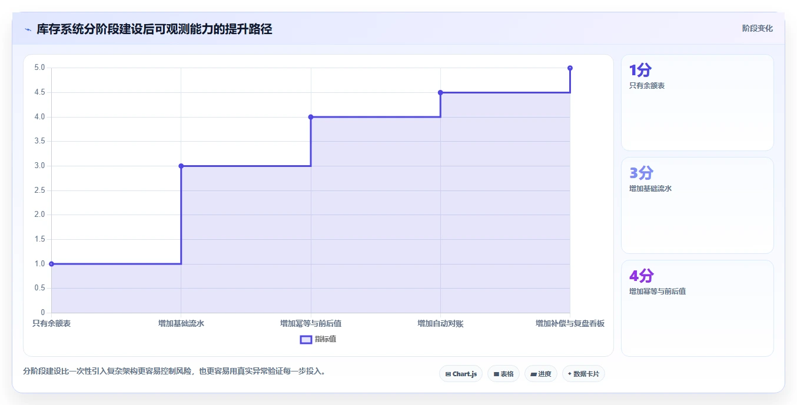Click the 阶段变化 label in header
The height and width of the screenshot is (405, 797).
[758, 28]
